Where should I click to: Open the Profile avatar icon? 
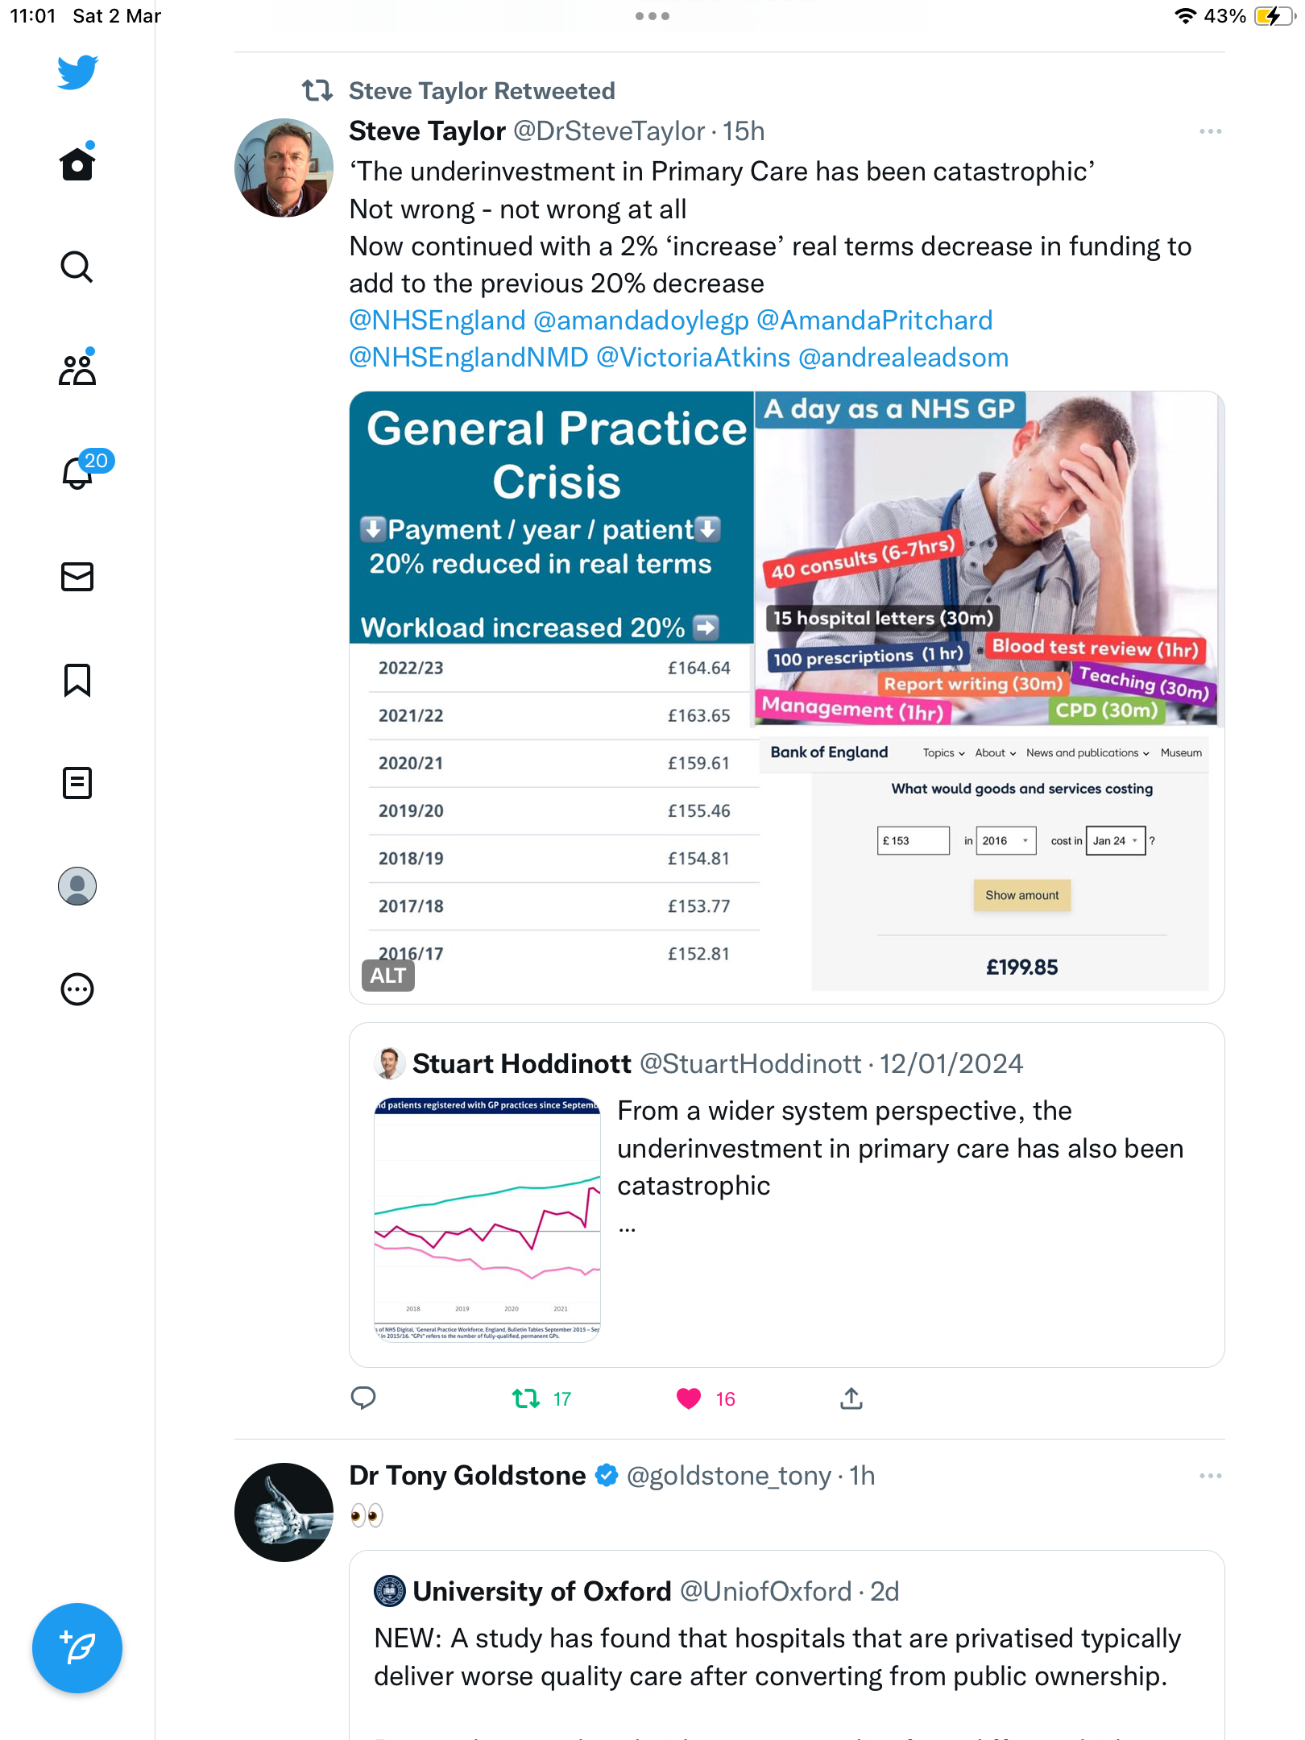tap(77, 886)
